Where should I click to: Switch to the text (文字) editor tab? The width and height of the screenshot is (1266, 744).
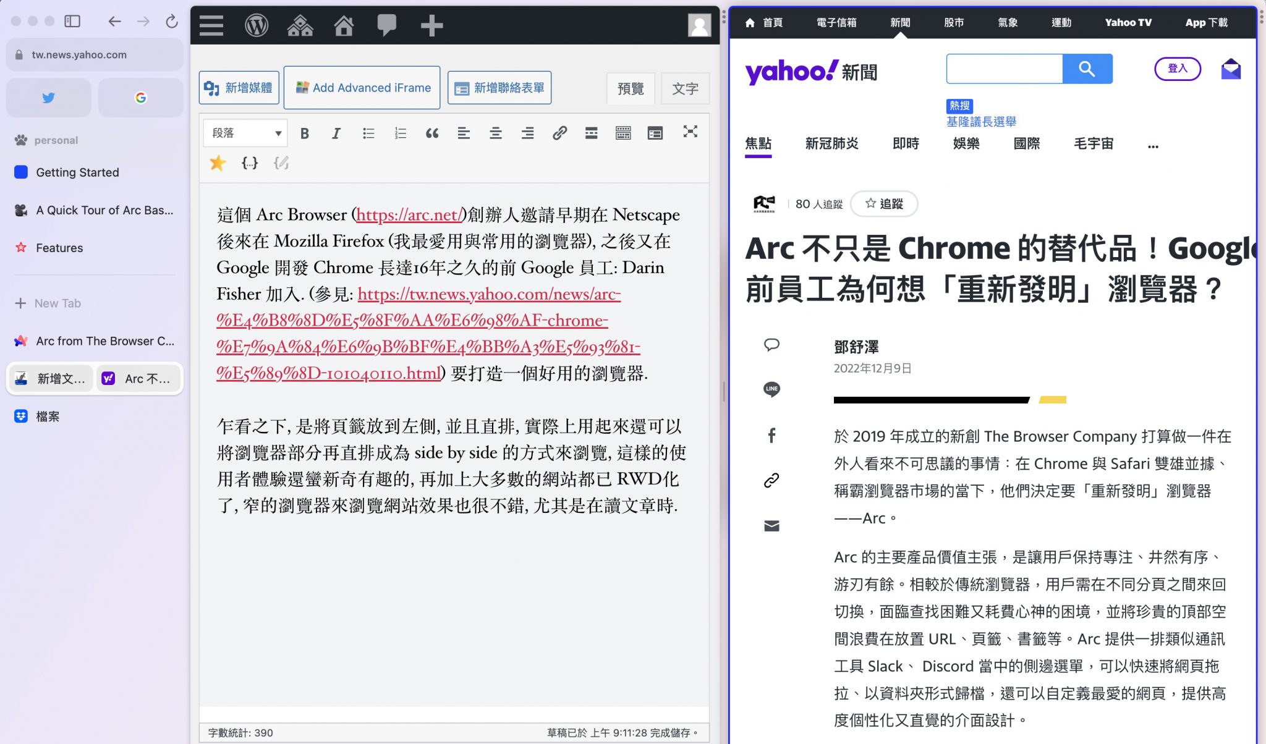685,88
